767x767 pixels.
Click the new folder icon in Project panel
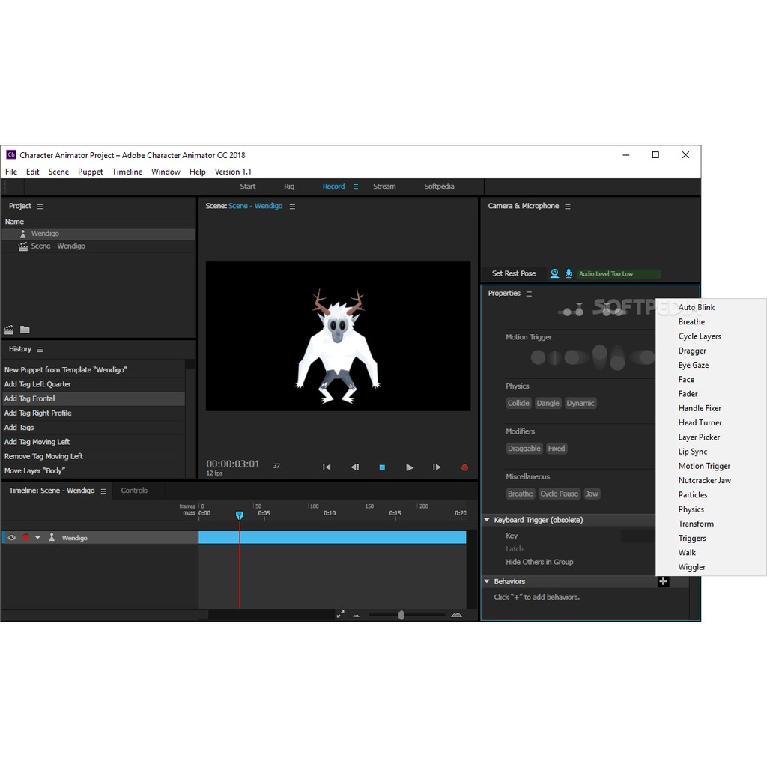(25, 330)
